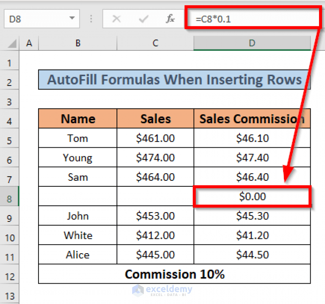
Task: Select row 7 header
Action: tap(9, 177)
